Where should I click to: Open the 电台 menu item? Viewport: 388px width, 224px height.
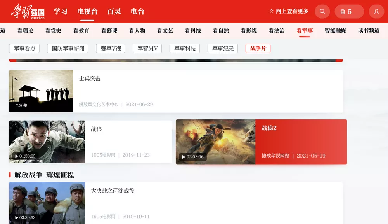[138, 11]
